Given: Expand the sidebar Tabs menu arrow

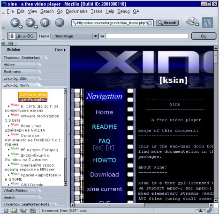Looking at the screenshot, I should pyautogui.click(x=65, y=50).
